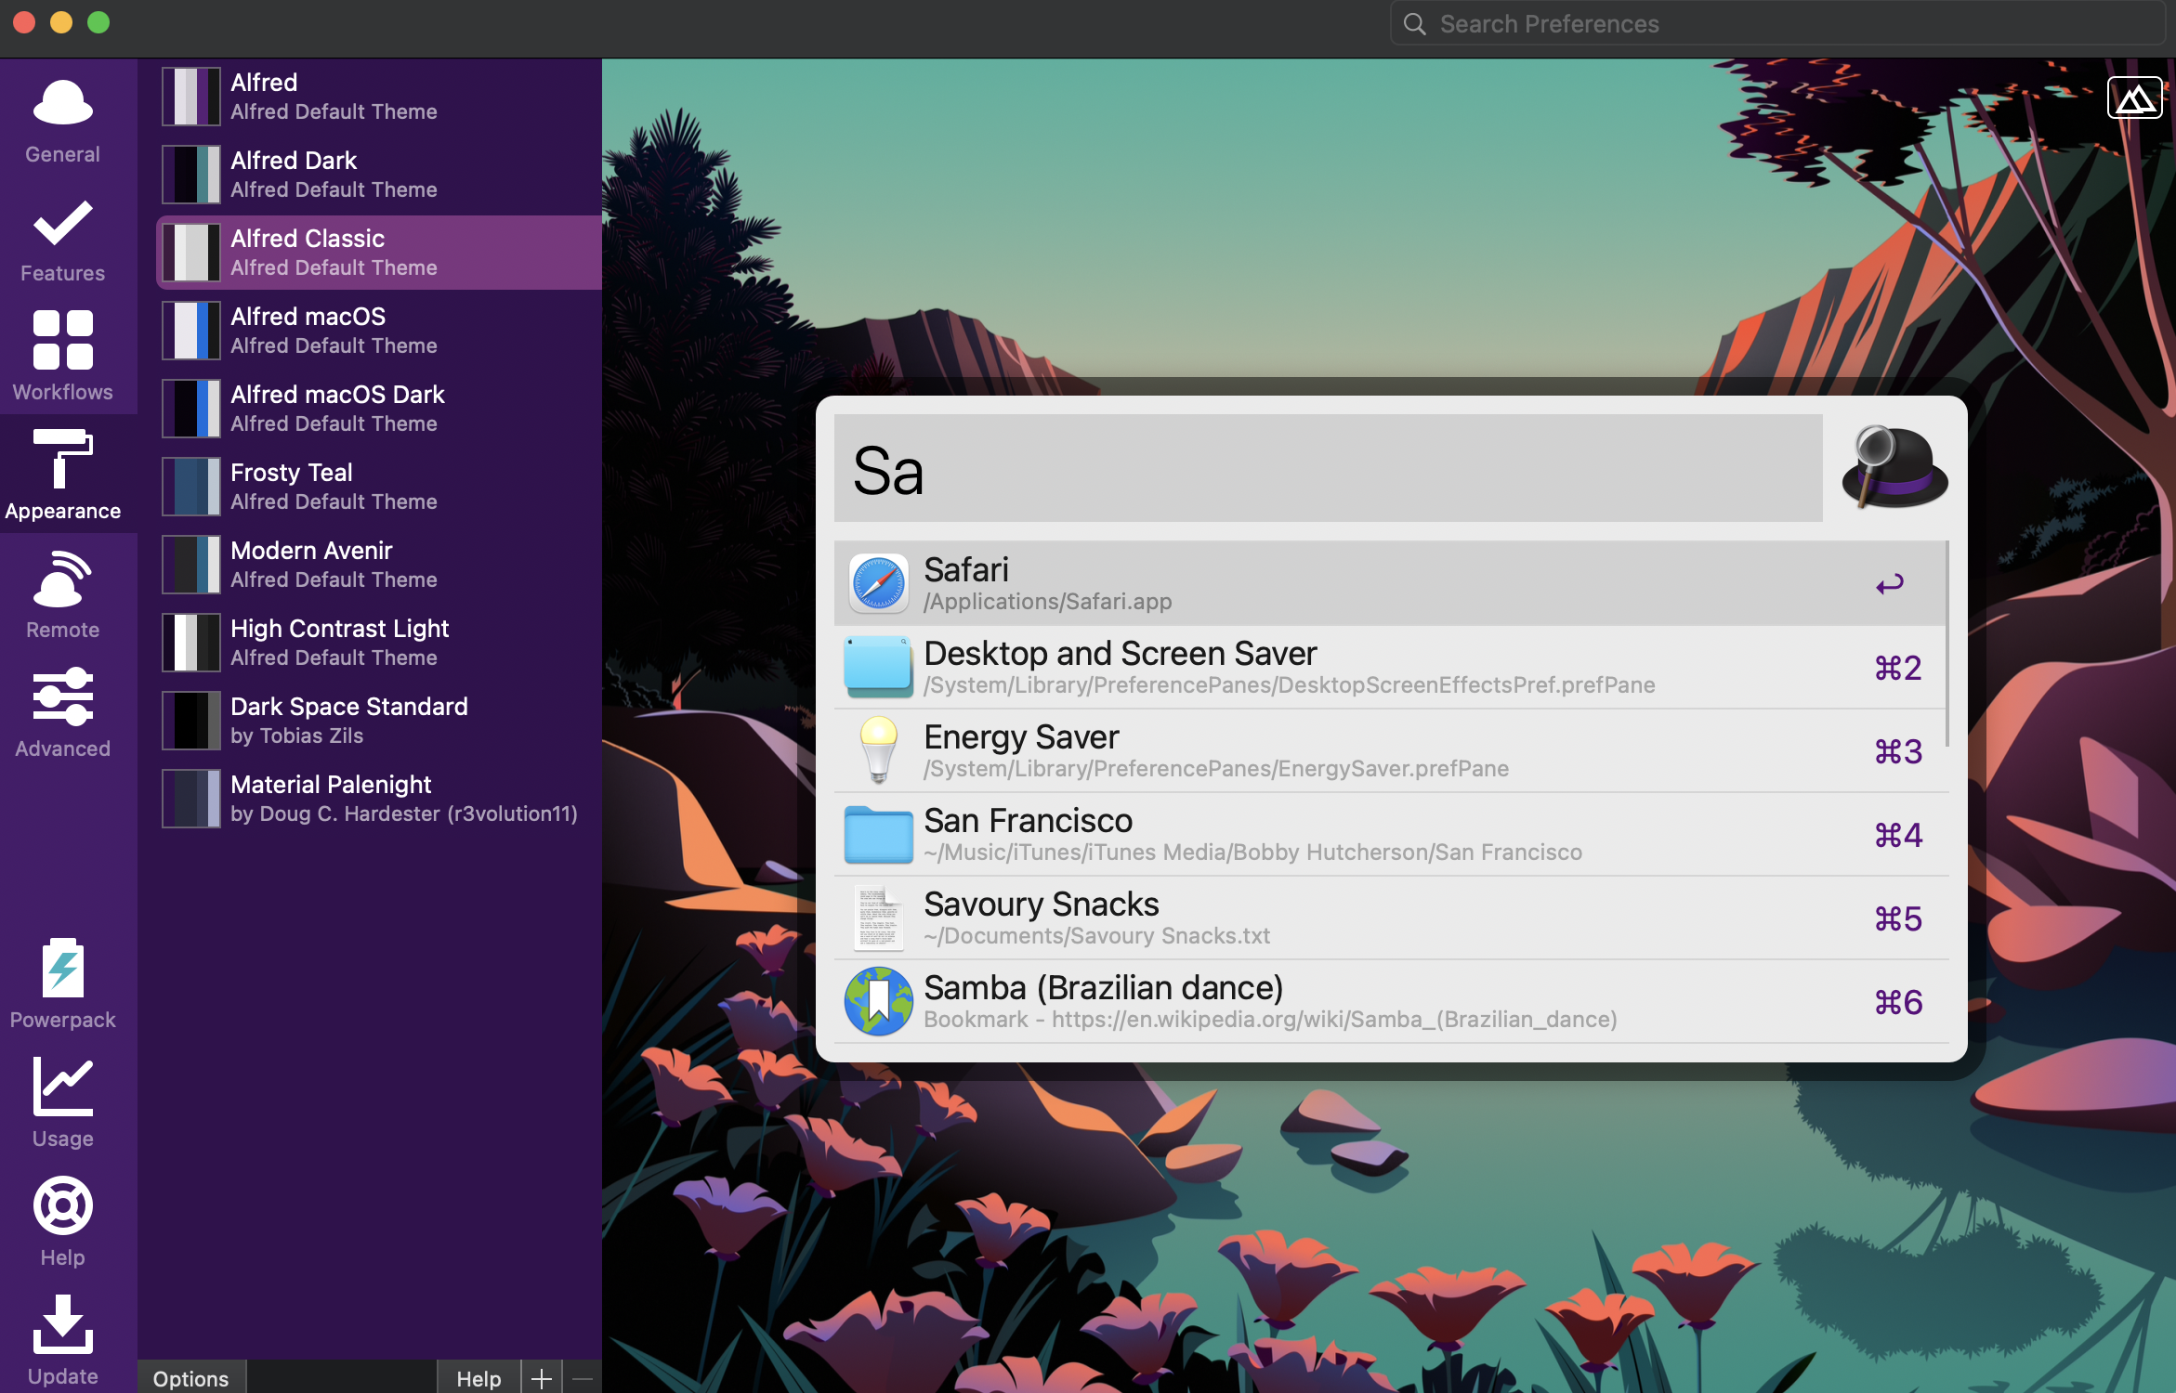Click the Energy Saver result title
Screen dimensions: 2176x1393
tap(1021, 736)
